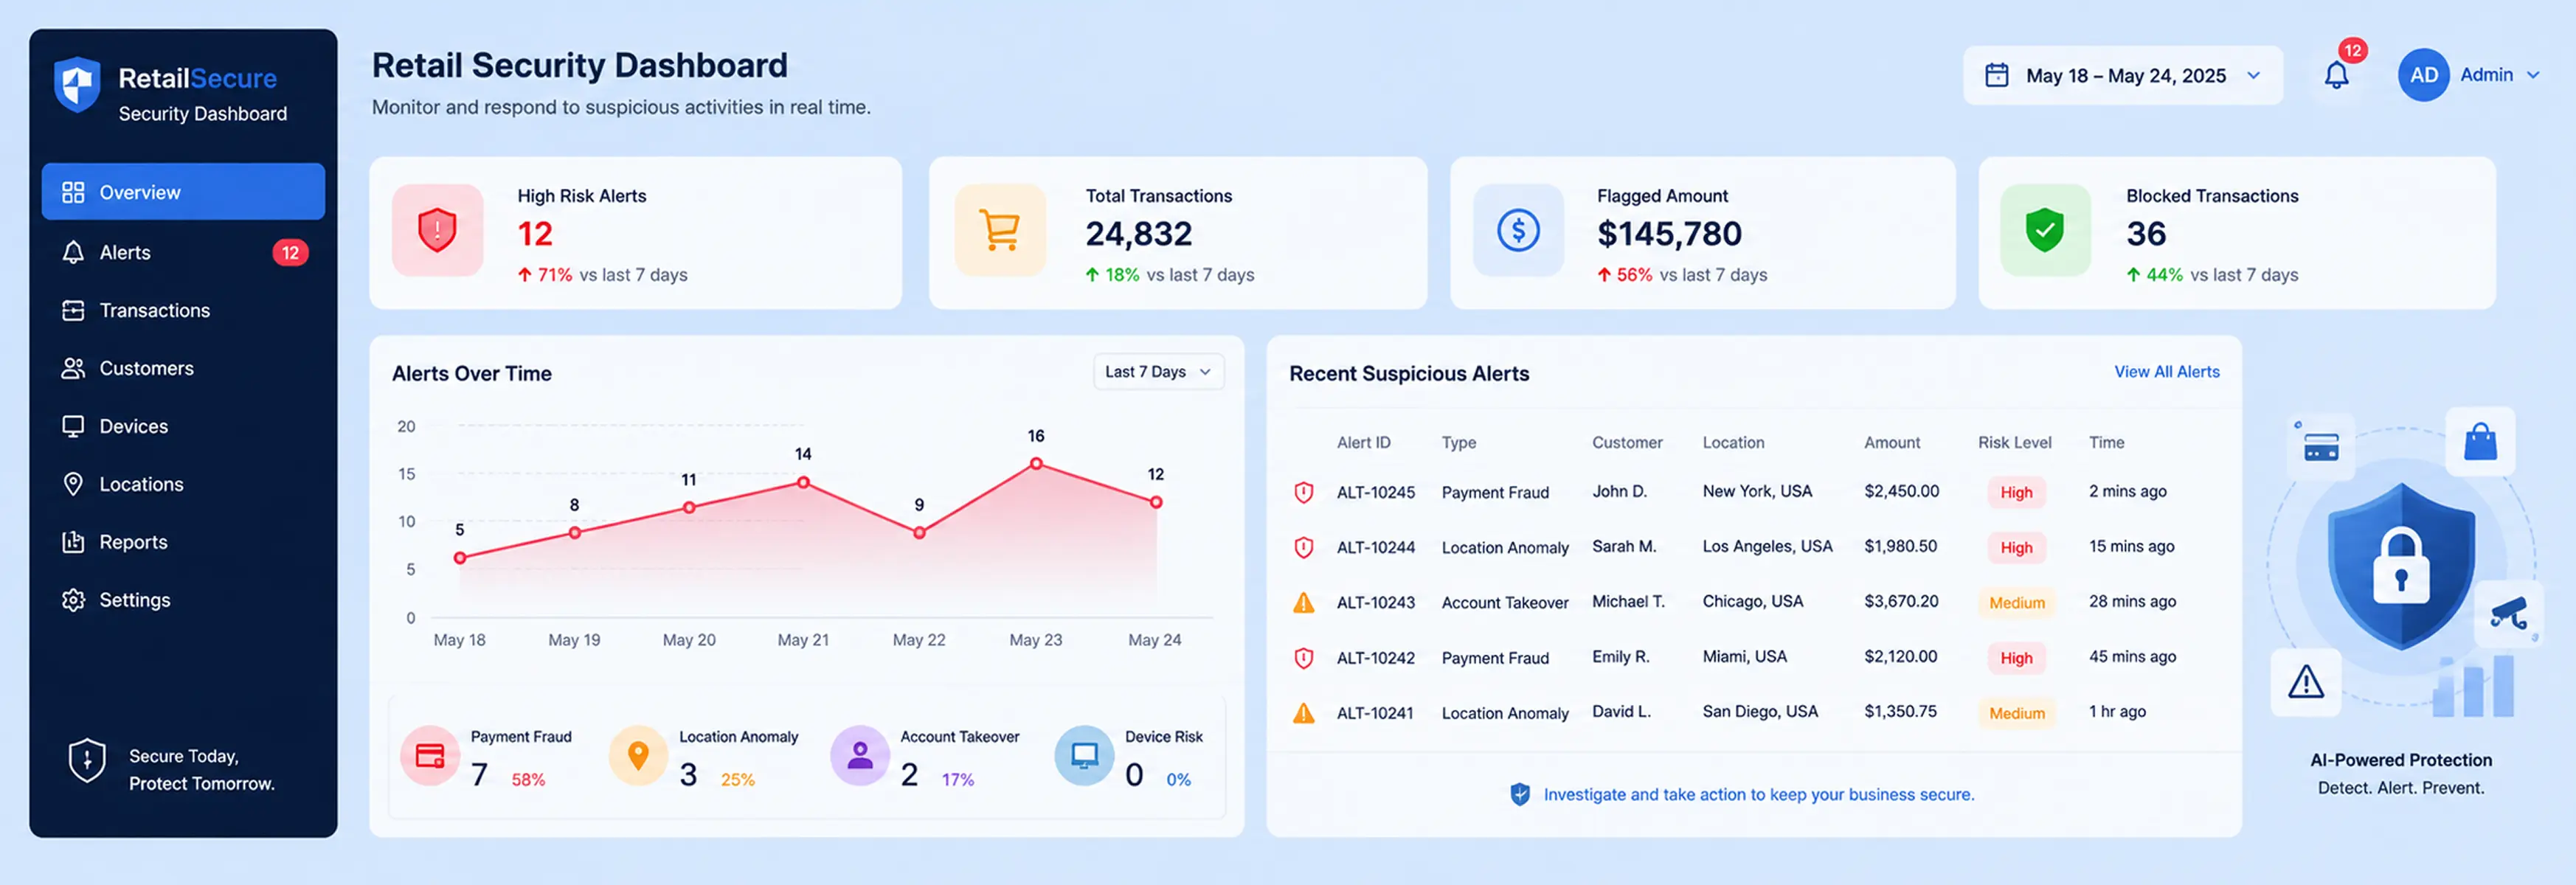The height and width of the screenshot is (885, 2576).
Task: Click the View All Alerts link
Action: [x=2166, y=372]
